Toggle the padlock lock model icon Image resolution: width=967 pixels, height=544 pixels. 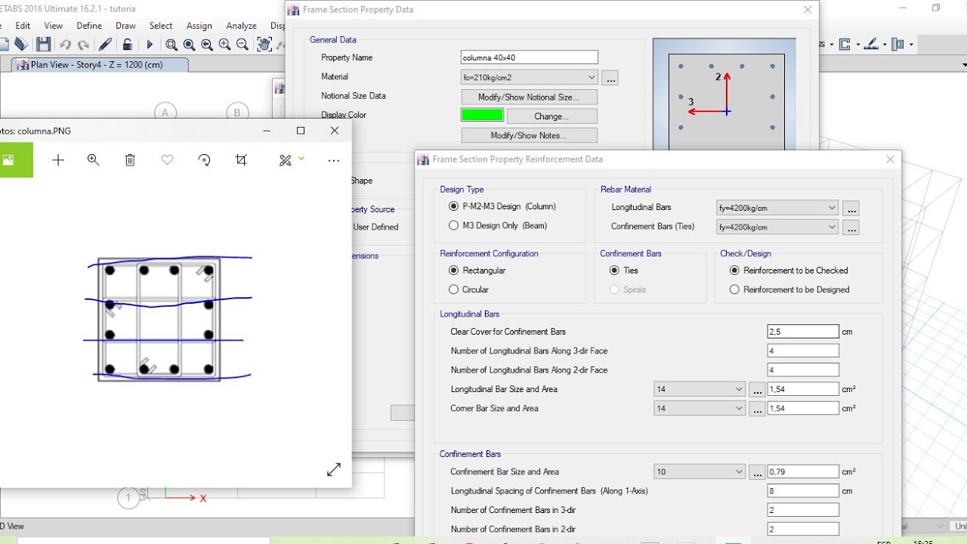click(128, 45)
